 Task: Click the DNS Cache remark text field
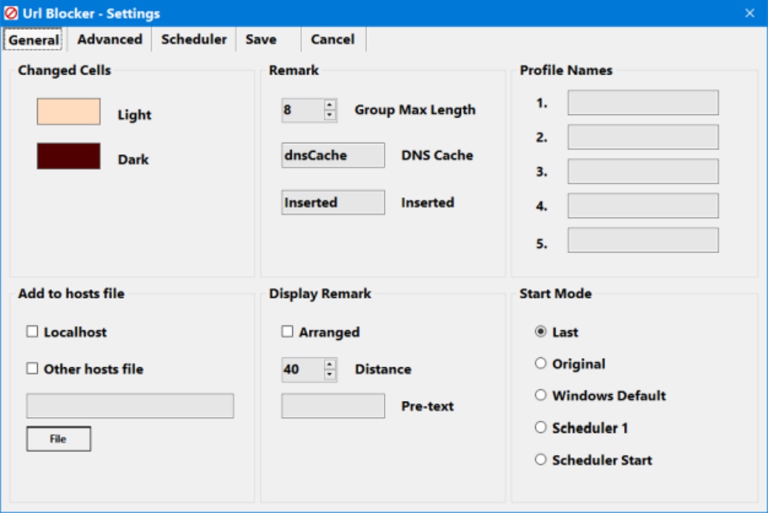coord(333,155)
